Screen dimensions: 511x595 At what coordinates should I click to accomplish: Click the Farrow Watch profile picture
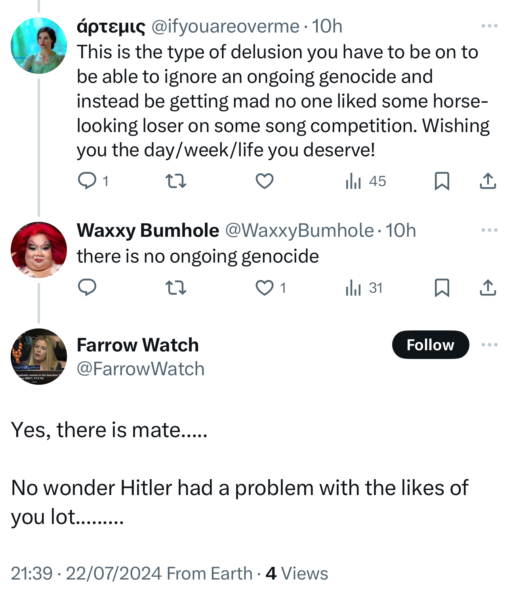(x=38, y=356)
